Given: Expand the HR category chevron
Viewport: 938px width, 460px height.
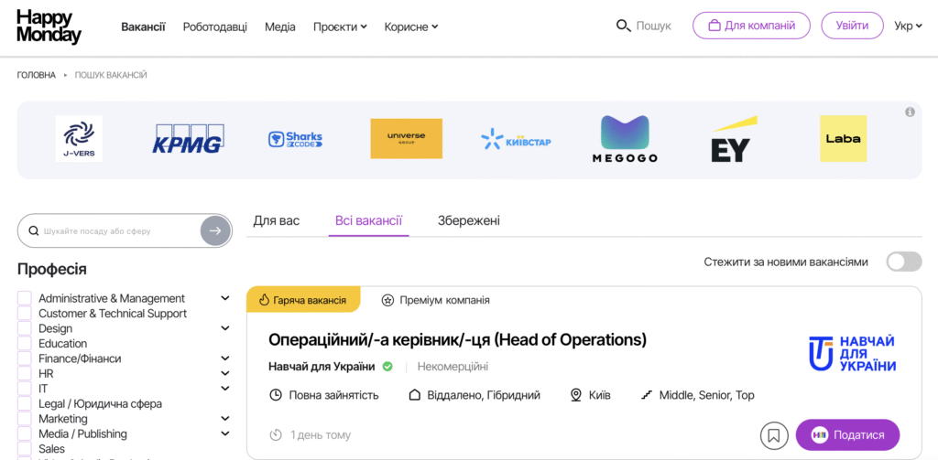Looking at the screenshot, I should tap(225, 373).
